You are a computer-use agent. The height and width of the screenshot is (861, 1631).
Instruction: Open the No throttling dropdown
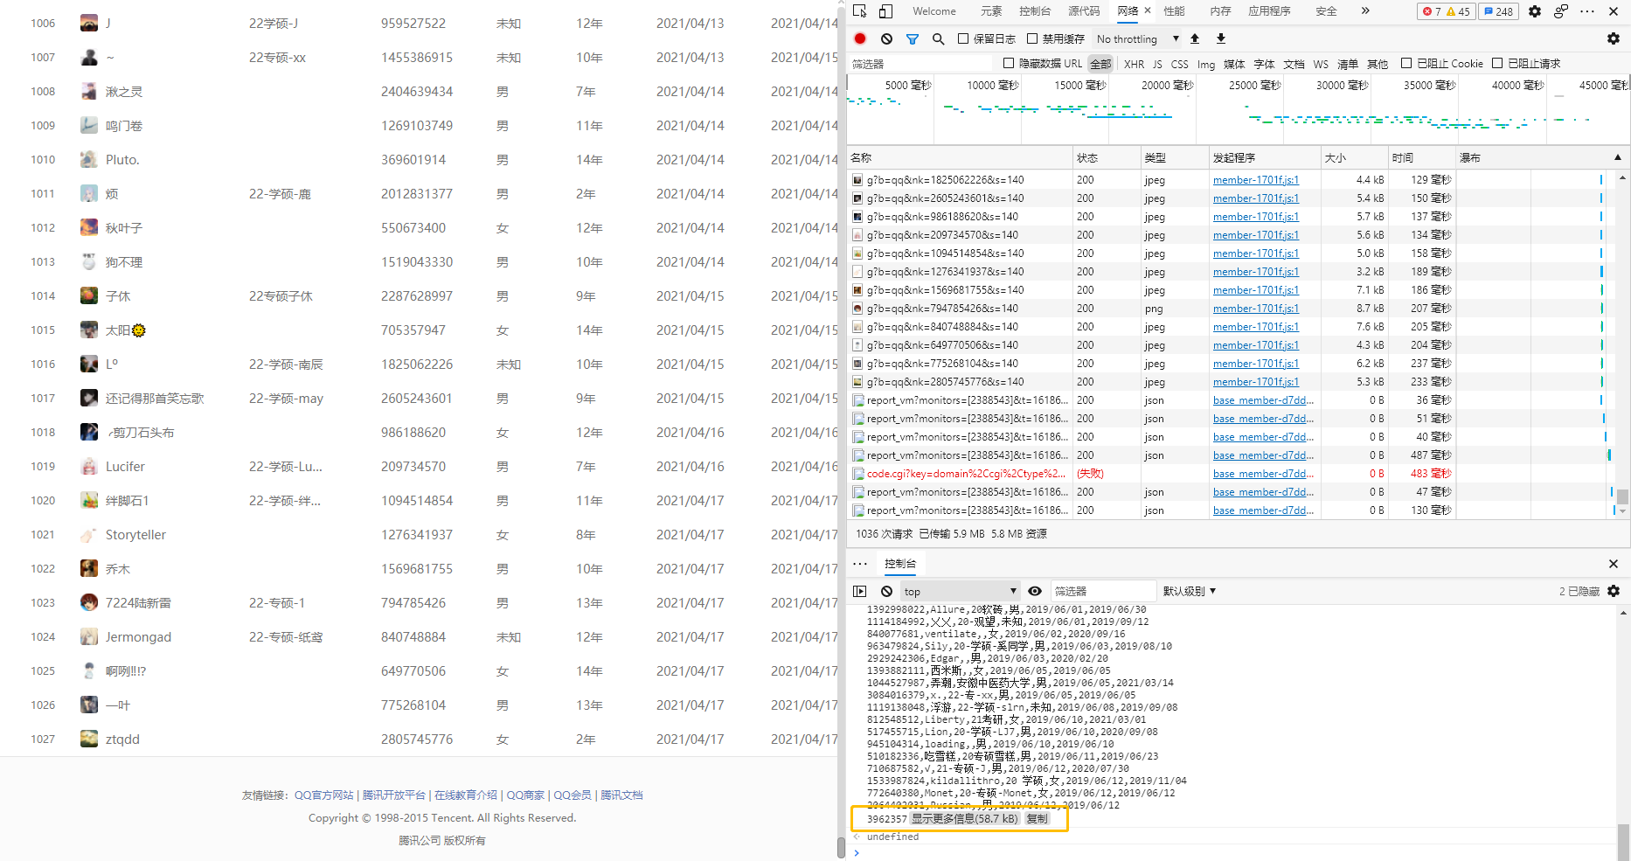pos(1137,38)
